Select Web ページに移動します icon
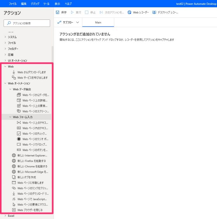The image size is (217, 219). tap(14, 183)
